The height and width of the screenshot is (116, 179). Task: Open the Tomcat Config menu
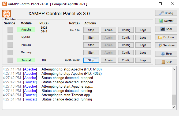(x=126, y=60)
